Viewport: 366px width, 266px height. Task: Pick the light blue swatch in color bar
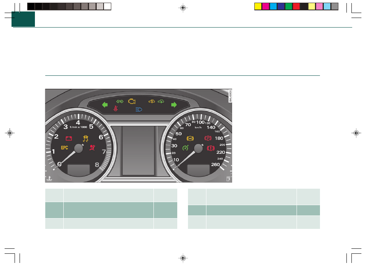click(x=327, y=6)
